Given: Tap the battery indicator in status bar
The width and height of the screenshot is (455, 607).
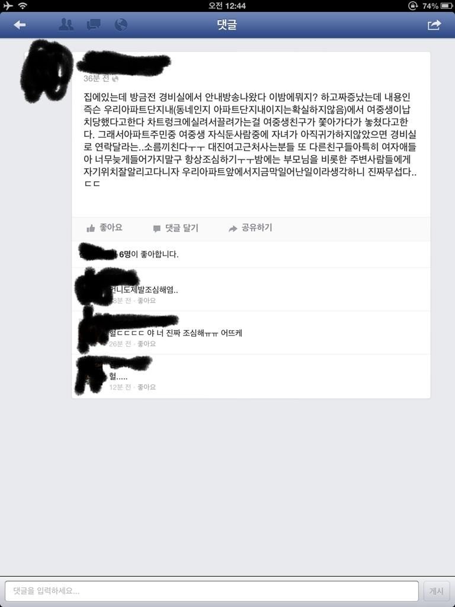Looking at the screenshot, I should click(x=446, y=6).
